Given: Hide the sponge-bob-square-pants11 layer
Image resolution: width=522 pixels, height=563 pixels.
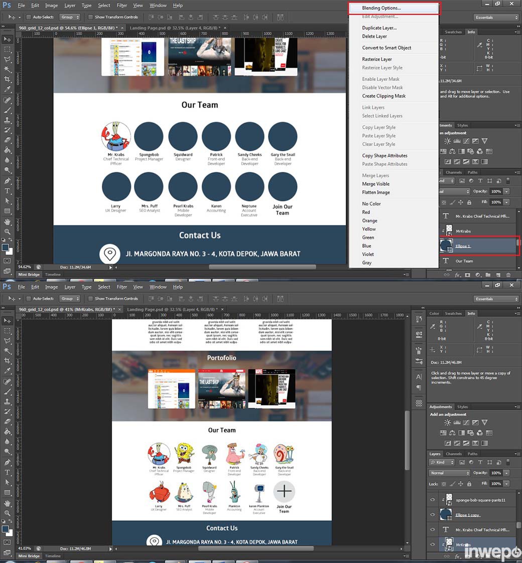Looking at the screenshot, I should tap(432, 500).
